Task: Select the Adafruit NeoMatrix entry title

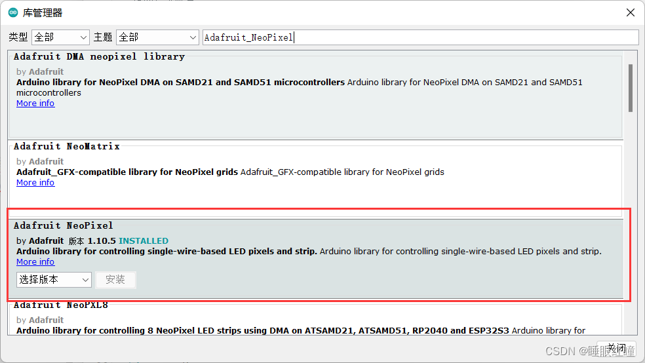Action: [67, 146]
